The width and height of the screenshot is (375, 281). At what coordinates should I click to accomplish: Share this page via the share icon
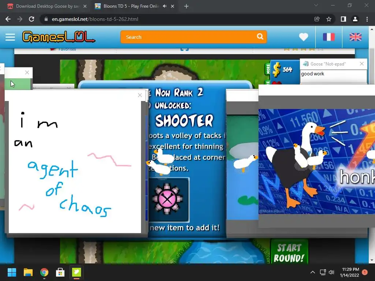click(317, 19)
